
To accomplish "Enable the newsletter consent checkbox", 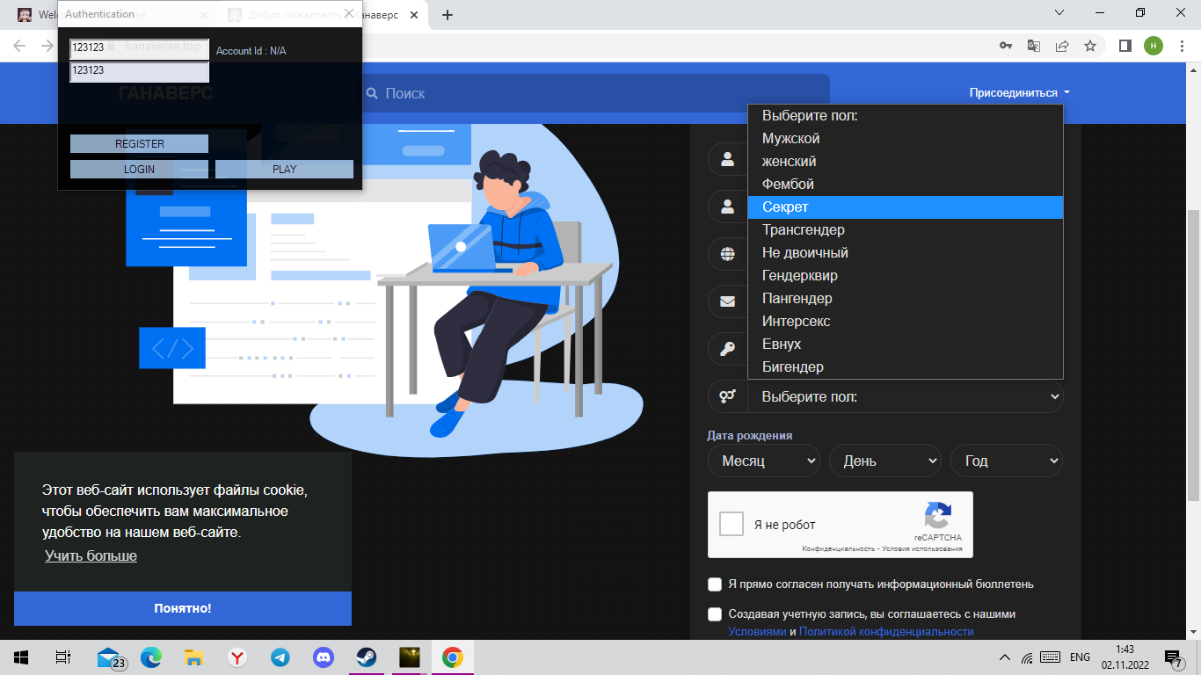I will pyautogui.click(x=715, y=584).
